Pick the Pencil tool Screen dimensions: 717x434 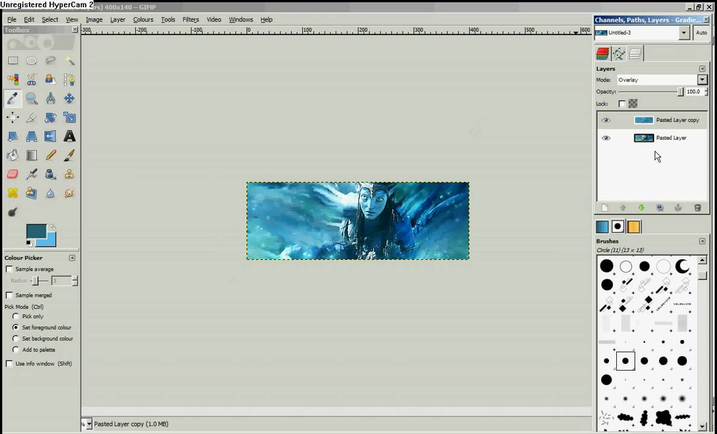tap(50, 156)
